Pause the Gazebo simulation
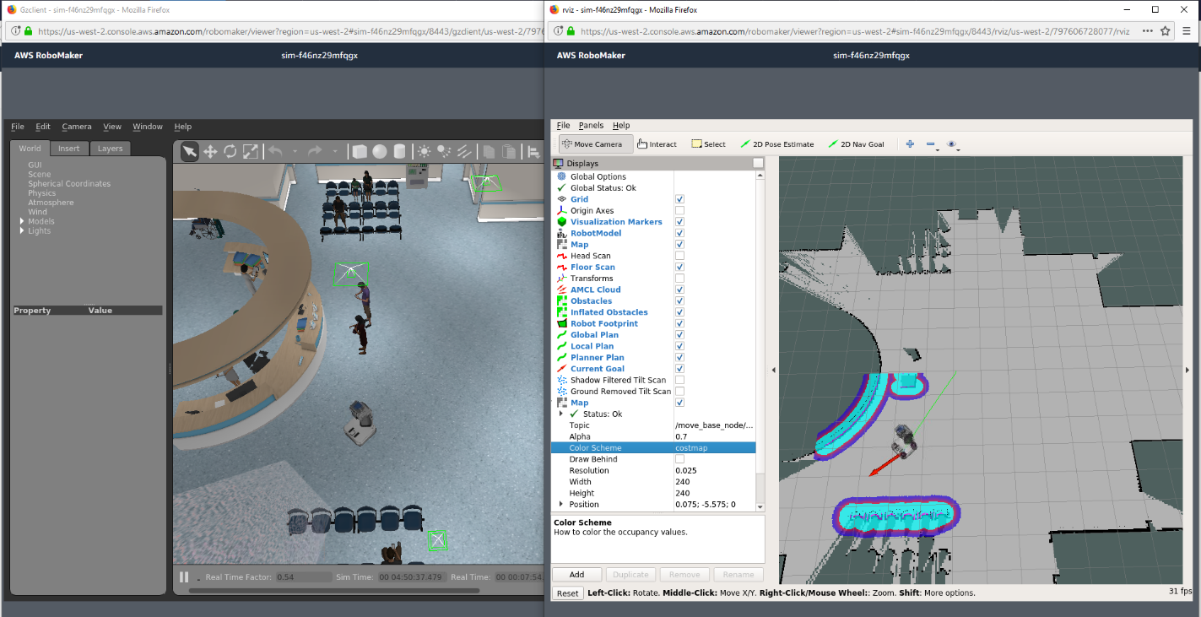The width and height of the screenshot is (1201, 617). 184,577
